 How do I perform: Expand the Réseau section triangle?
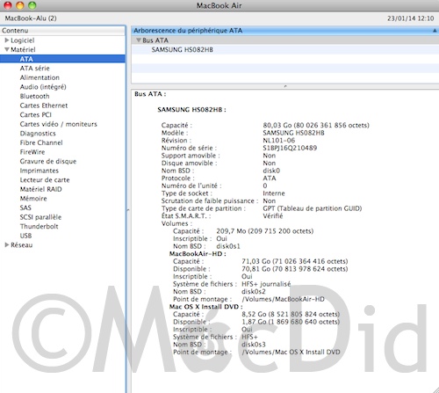tap(7, 244)
